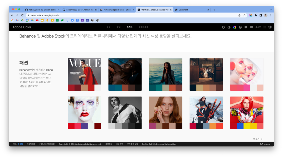283x158 pixels.
Task: Open the question mark help icon
Action: (x=240, y=27)
